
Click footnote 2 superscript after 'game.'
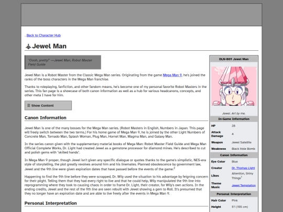(x=175, y=168)
